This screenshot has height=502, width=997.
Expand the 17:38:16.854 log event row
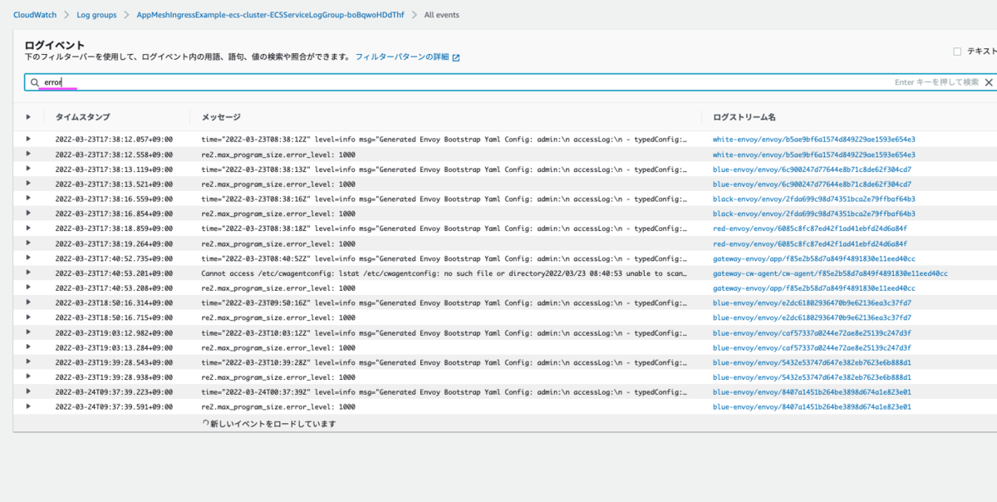(x=28, y=214)
